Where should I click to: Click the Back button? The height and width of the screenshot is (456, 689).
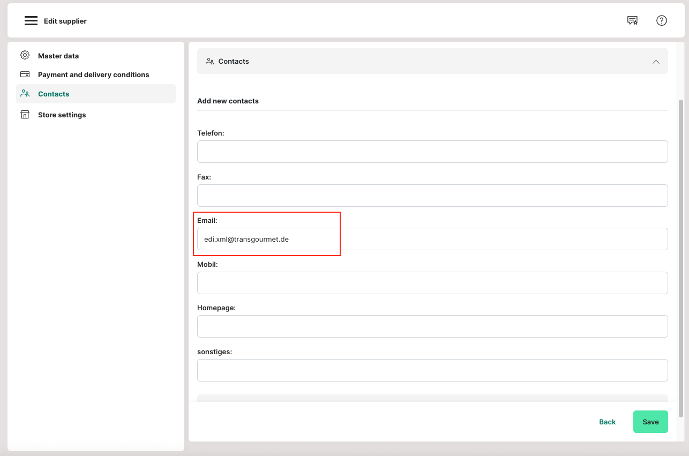pos(607,422)
